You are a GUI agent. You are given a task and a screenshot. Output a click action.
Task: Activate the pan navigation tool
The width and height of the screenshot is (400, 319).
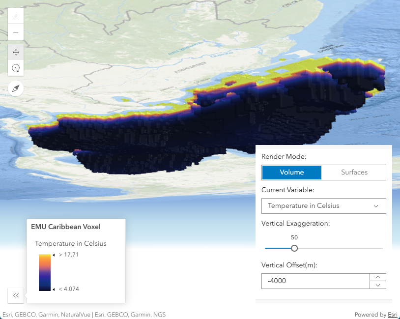[x=16, y=52]
